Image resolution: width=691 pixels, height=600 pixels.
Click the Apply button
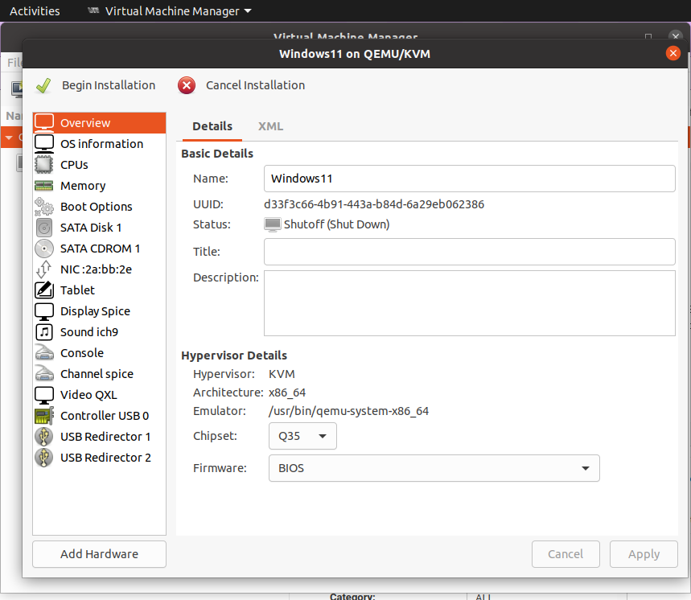point(644,553)
